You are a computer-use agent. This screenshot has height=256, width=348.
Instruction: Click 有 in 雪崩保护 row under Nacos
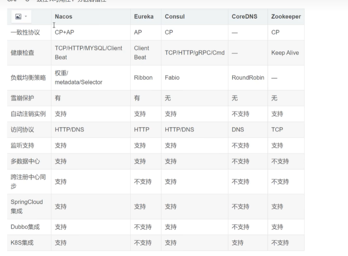pos(58,98)
